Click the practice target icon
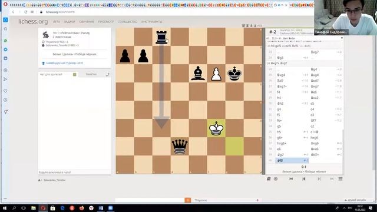377x212 pixels. pos(276,179)
